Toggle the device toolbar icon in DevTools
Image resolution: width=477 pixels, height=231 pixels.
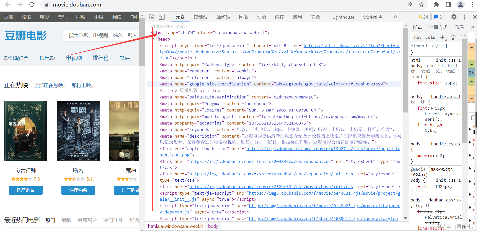pos(162,17)
